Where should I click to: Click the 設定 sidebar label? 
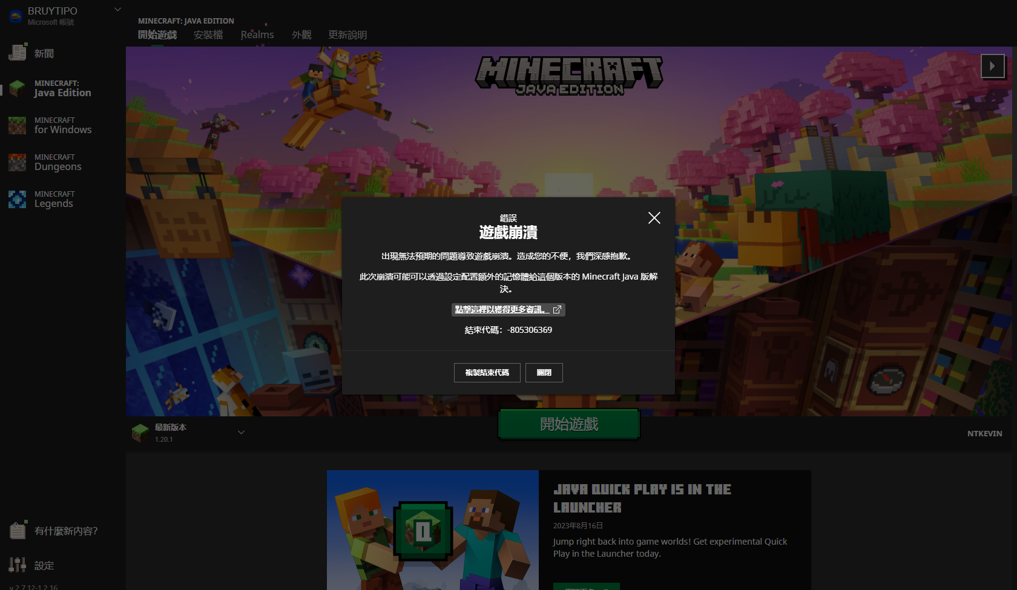44,565
